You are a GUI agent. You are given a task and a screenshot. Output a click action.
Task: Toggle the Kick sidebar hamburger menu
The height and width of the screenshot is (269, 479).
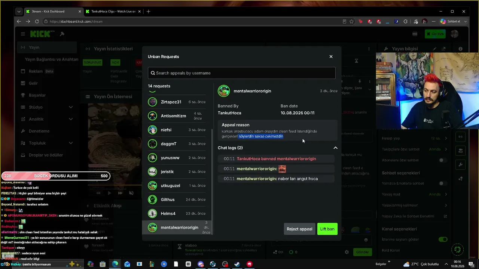tap(23, 34)
